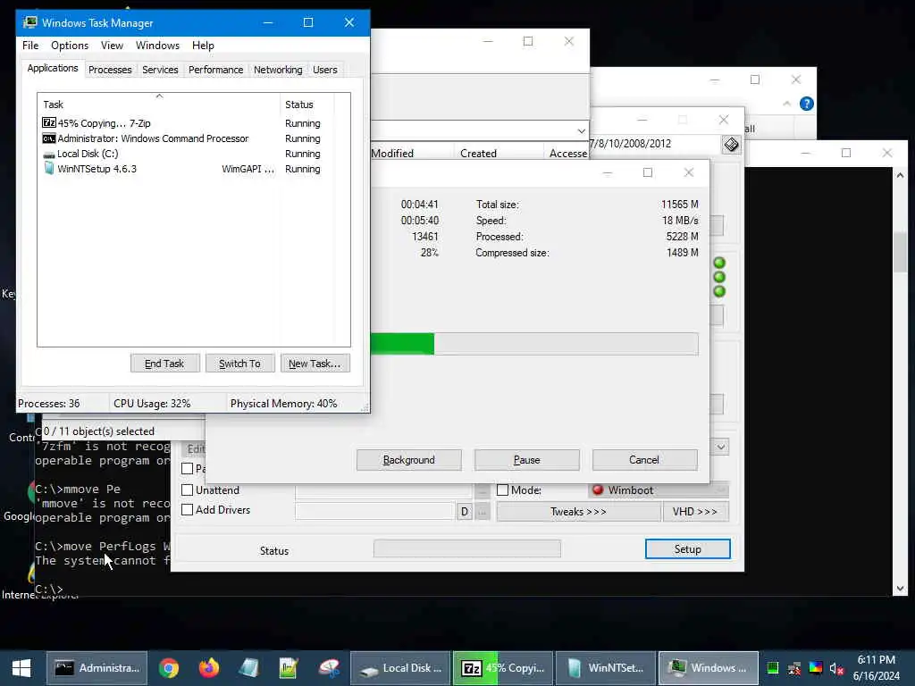Switch to the Performance tab
This screenshot has width=915, height=686.
click(215, 70)
